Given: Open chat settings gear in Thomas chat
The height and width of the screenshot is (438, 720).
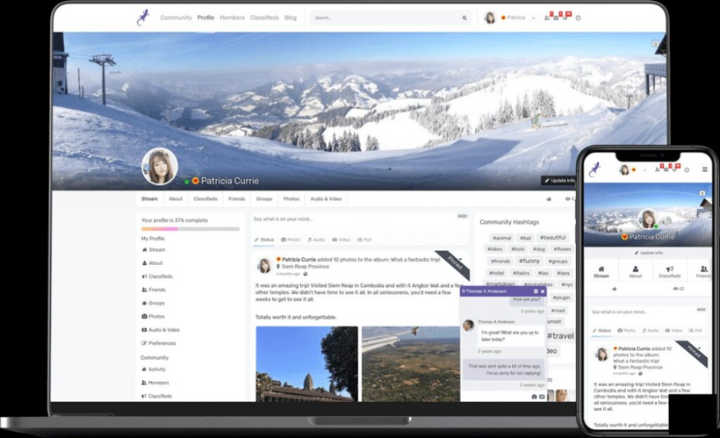Looking at the screenshot, I should [x=536, y=291].
